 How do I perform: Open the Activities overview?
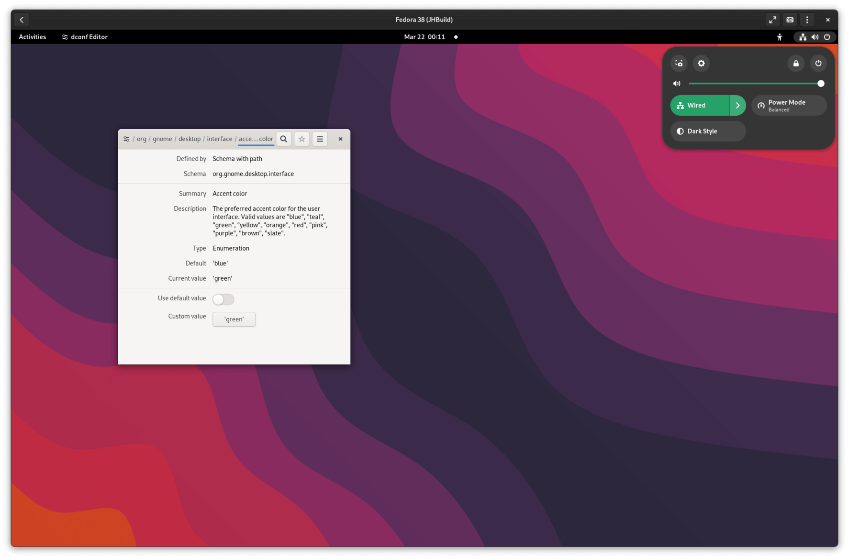click(x=32, y=37)
